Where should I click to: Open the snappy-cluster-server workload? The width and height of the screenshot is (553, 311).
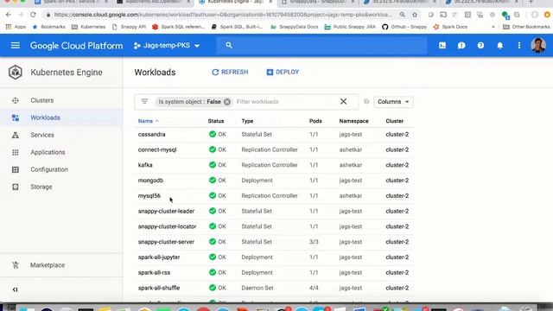(x=166, y=242)
